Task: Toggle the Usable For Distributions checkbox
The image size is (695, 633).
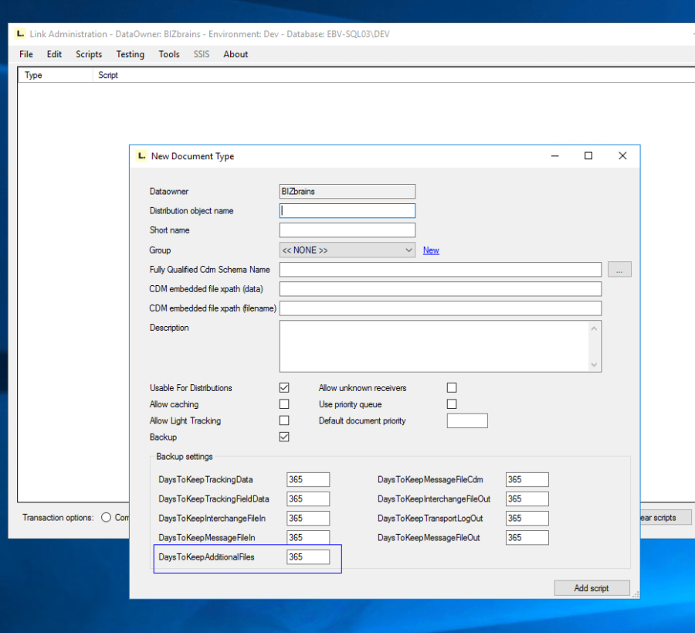Action: (x=284, y=388)
